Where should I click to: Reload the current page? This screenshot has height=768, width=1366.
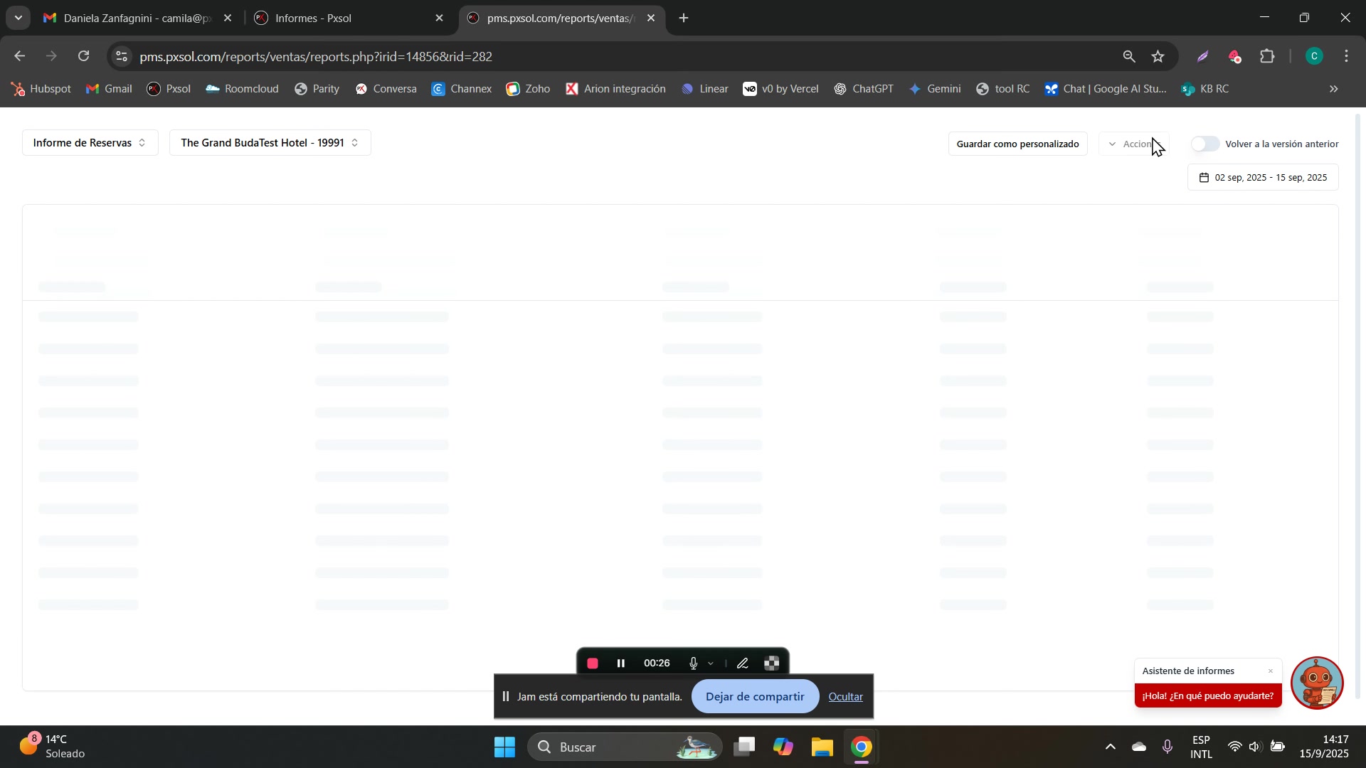(84, 56)
